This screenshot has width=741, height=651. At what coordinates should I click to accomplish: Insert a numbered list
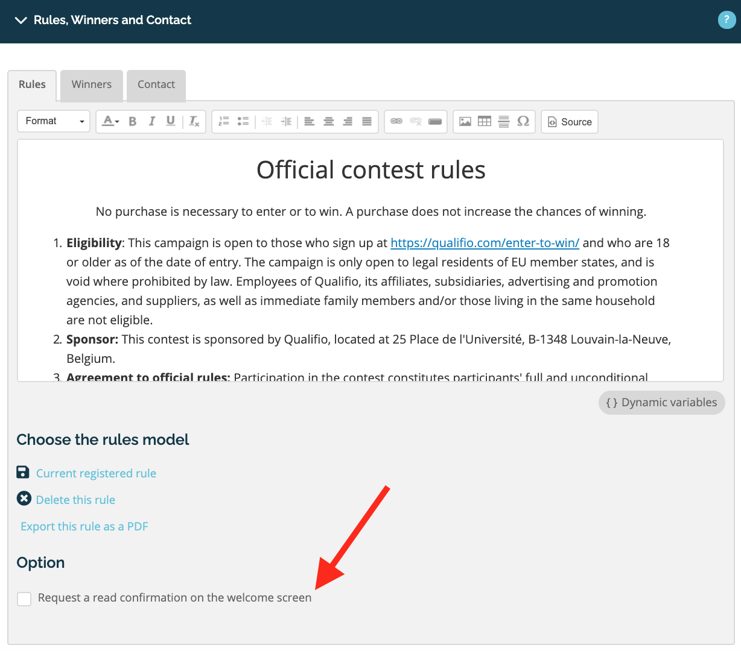tap(224, 121)
